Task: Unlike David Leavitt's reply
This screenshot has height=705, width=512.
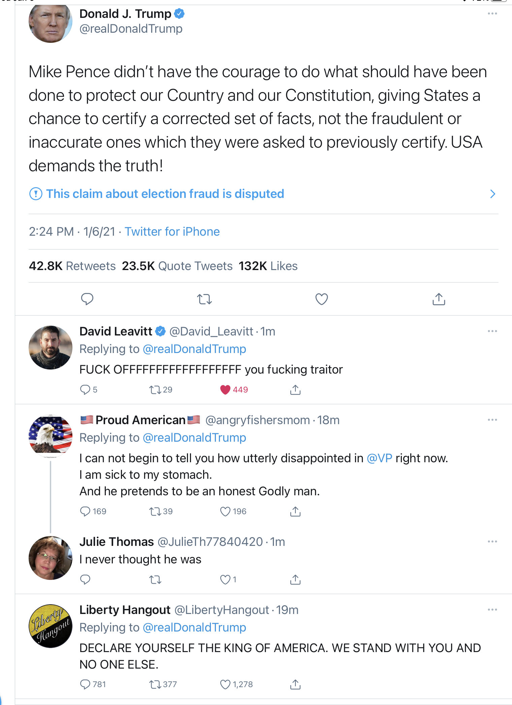Action: coord(225,390)
